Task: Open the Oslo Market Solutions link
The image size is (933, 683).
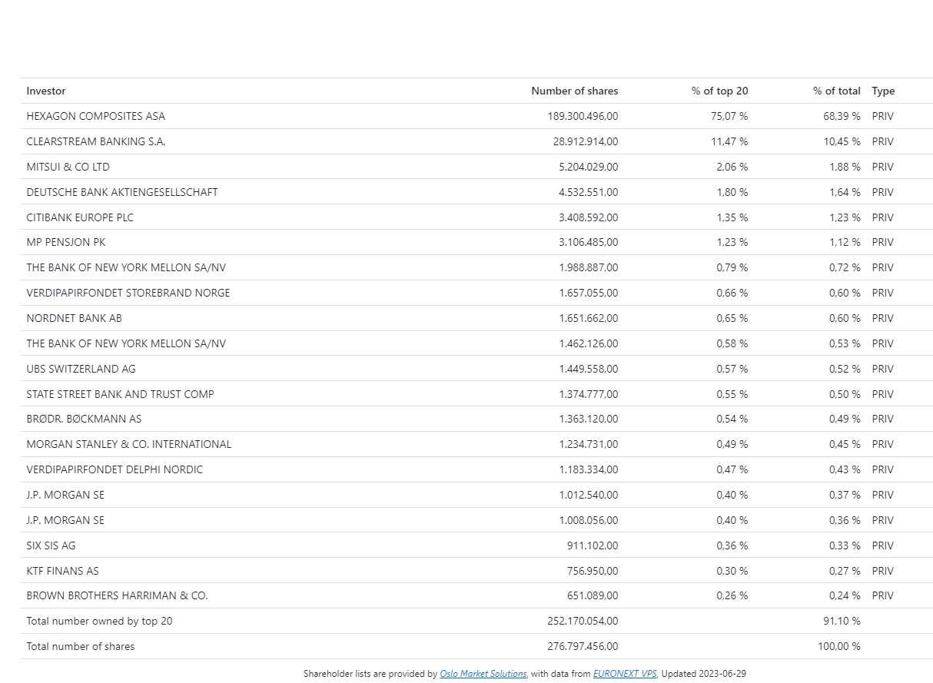Action: (483, 674)
